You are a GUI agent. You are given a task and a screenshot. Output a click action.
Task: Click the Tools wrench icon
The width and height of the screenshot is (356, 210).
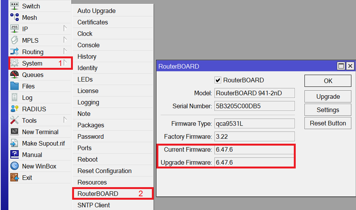[14, 120]
